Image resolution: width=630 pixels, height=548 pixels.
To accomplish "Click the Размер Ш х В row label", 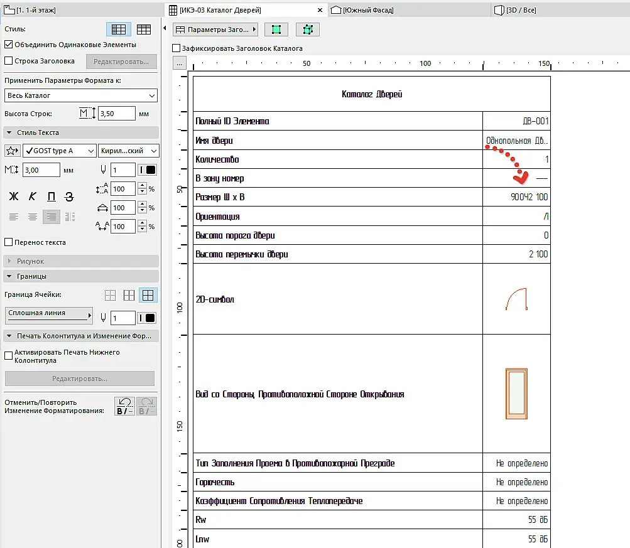I will pos(220,197).
